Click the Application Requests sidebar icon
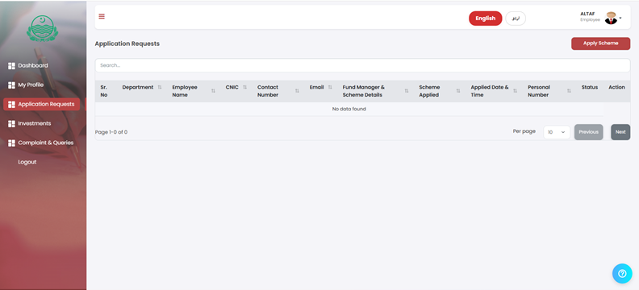The height and width of the screenshot is (290, 639). [11, 105]
